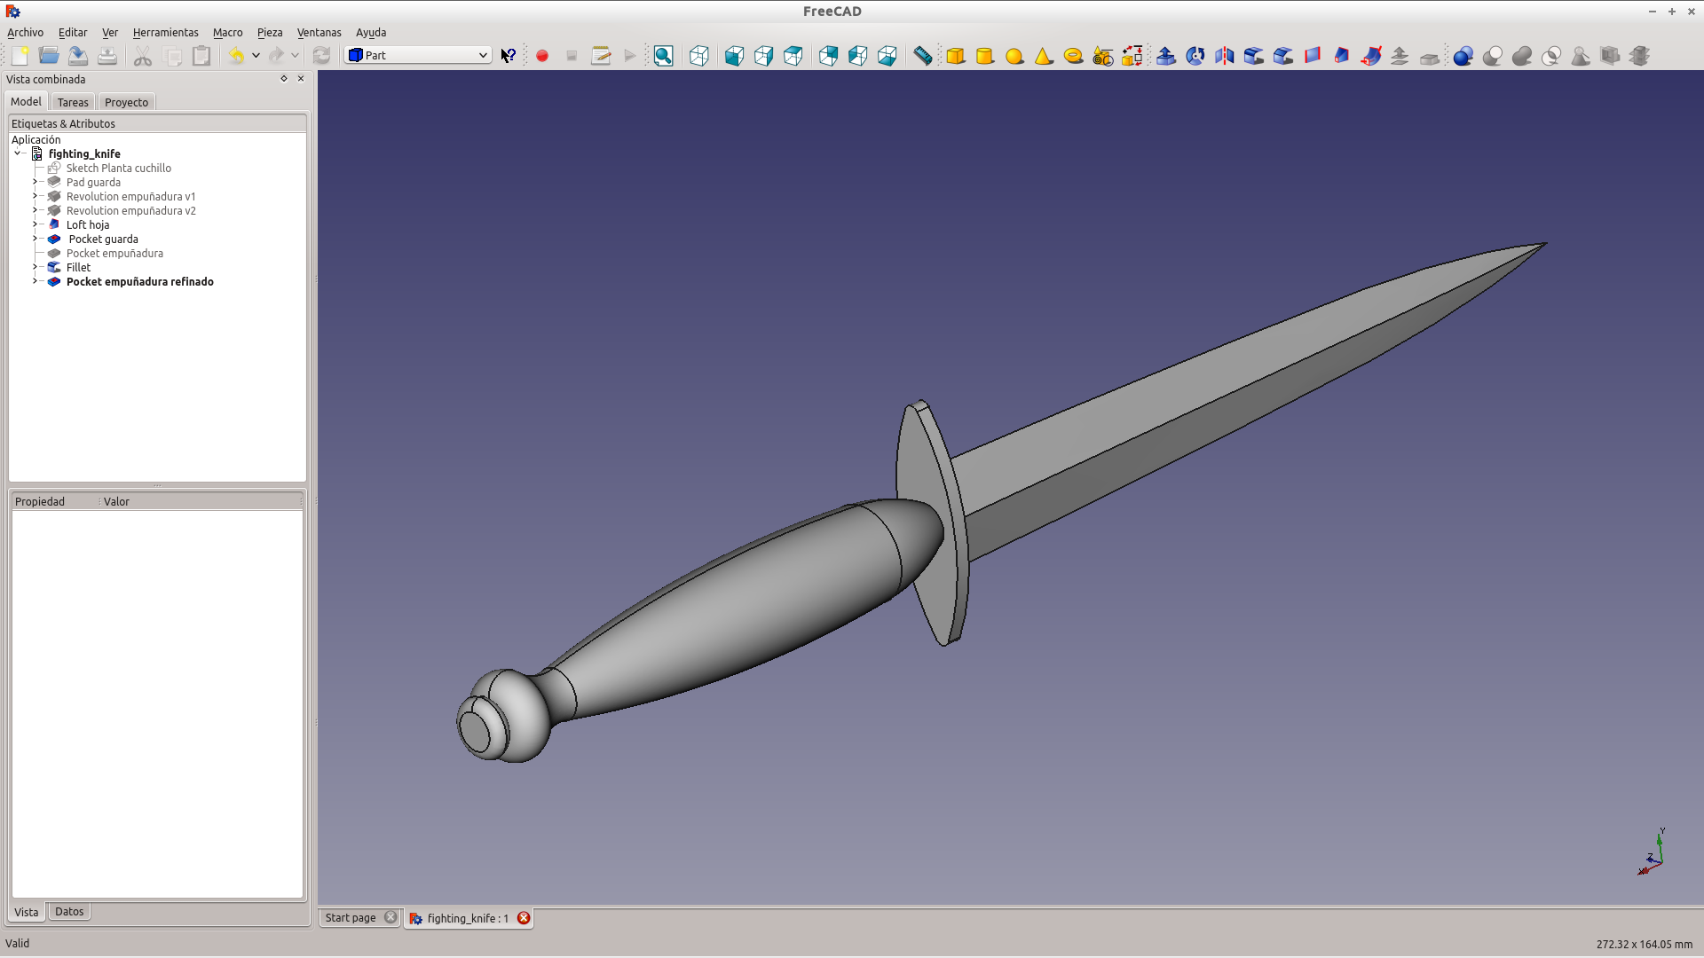Viewport: 1704px width, 958px height.
Task: Close the fighting_knife document tab
Action: coord(524,917)
